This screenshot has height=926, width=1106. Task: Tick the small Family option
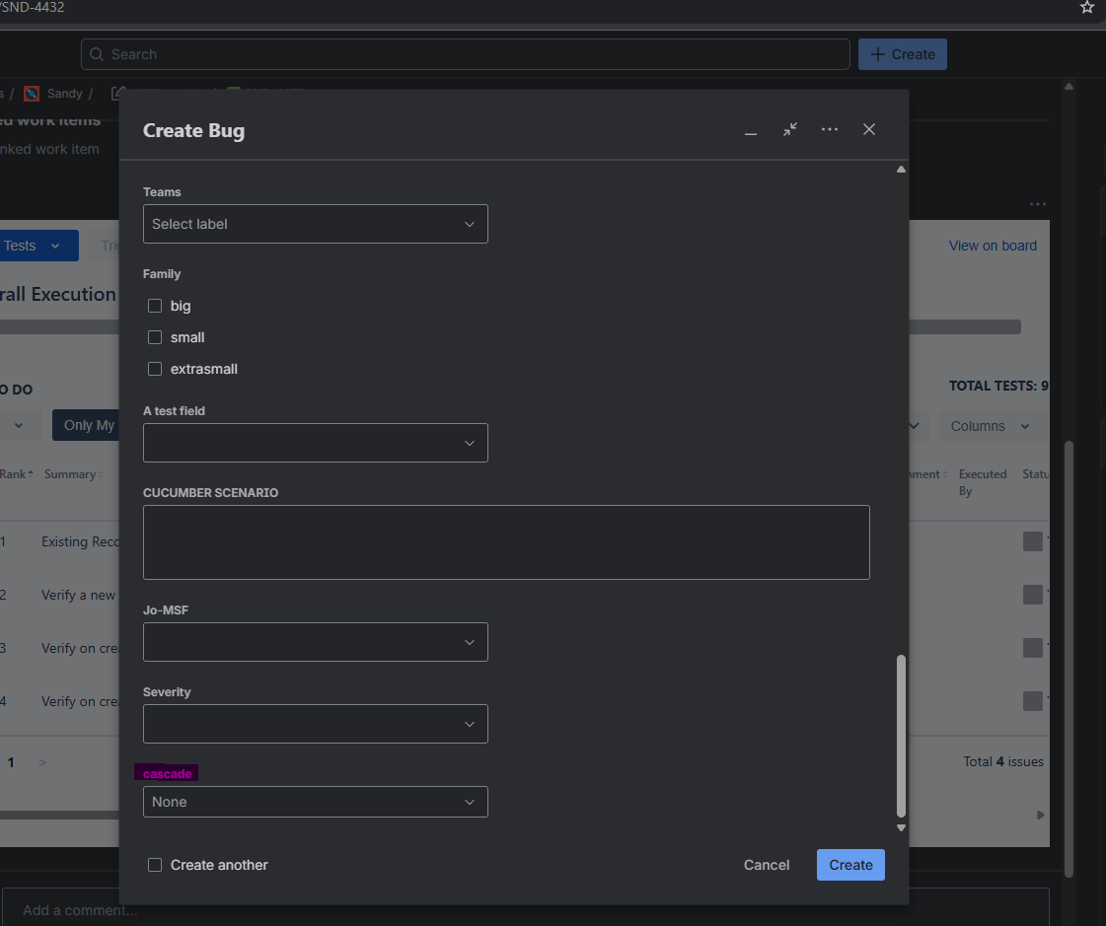pos(155,337)
